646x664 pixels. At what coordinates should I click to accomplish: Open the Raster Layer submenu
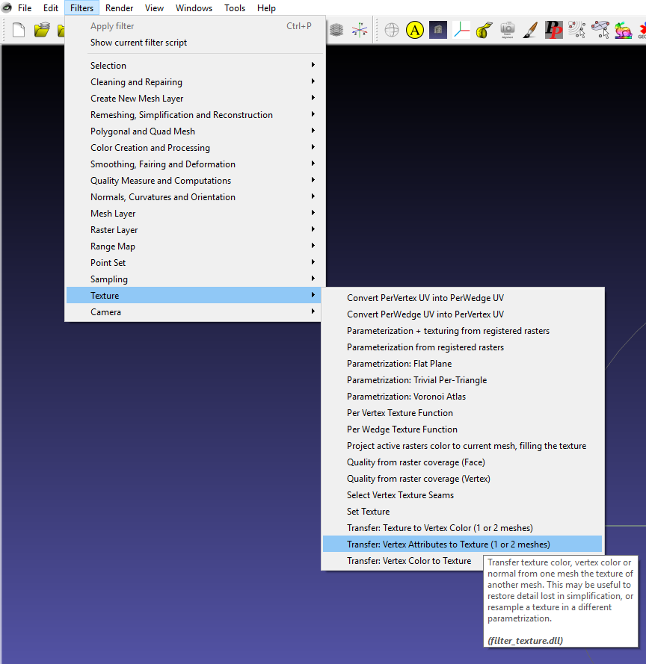point(194,230)
